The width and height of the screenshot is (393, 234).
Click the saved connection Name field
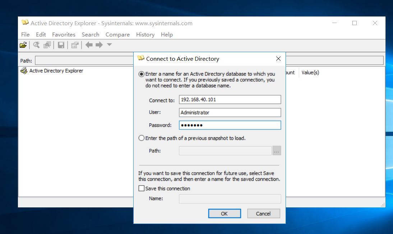(230, 199)
